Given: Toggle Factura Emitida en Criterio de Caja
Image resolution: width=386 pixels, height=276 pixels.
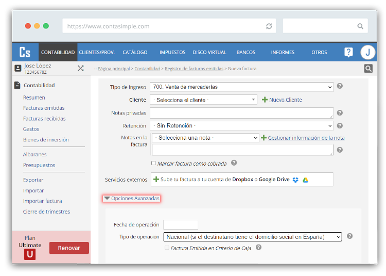Looking at the screenshot, I should [167, 248].
